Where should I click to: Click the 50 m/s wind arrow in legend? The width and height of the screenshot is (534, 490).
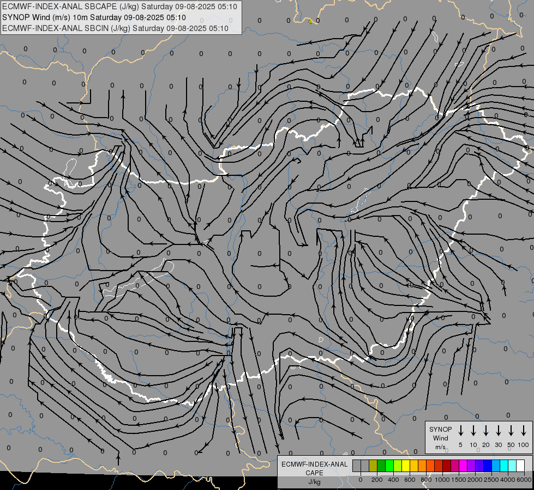pyautogui.click(x=511, y=430)
